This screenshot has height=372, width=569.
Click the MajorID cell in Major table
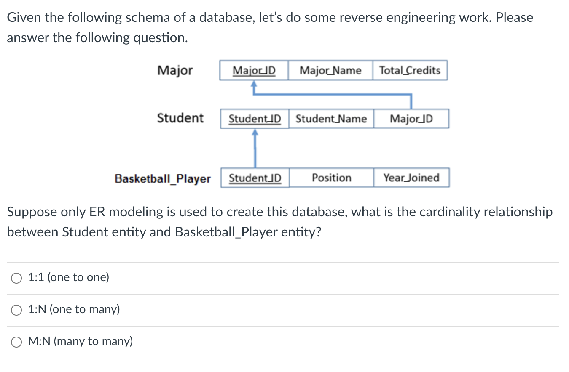pyautogui.click(x=254, y=70)
